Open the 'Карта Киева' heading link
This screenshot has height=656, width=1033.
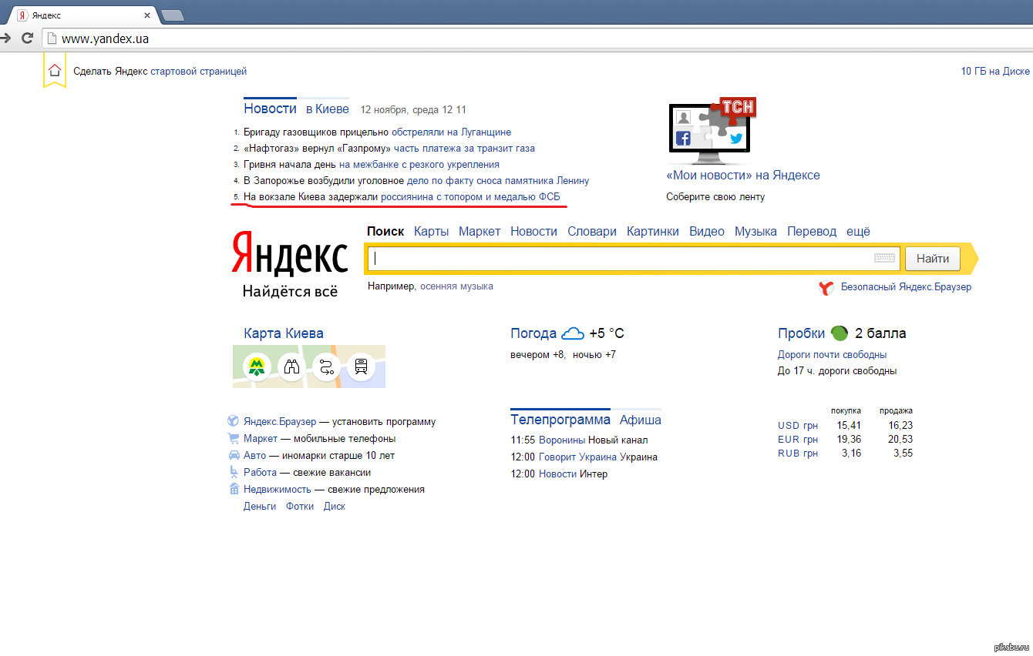pos(284,333)
